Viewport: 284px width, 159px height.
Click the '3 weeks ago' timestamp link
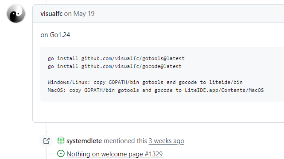point(167,141)
